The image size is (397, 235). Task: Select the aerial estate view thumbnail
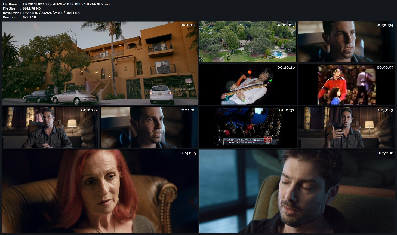tap(248, 42)
